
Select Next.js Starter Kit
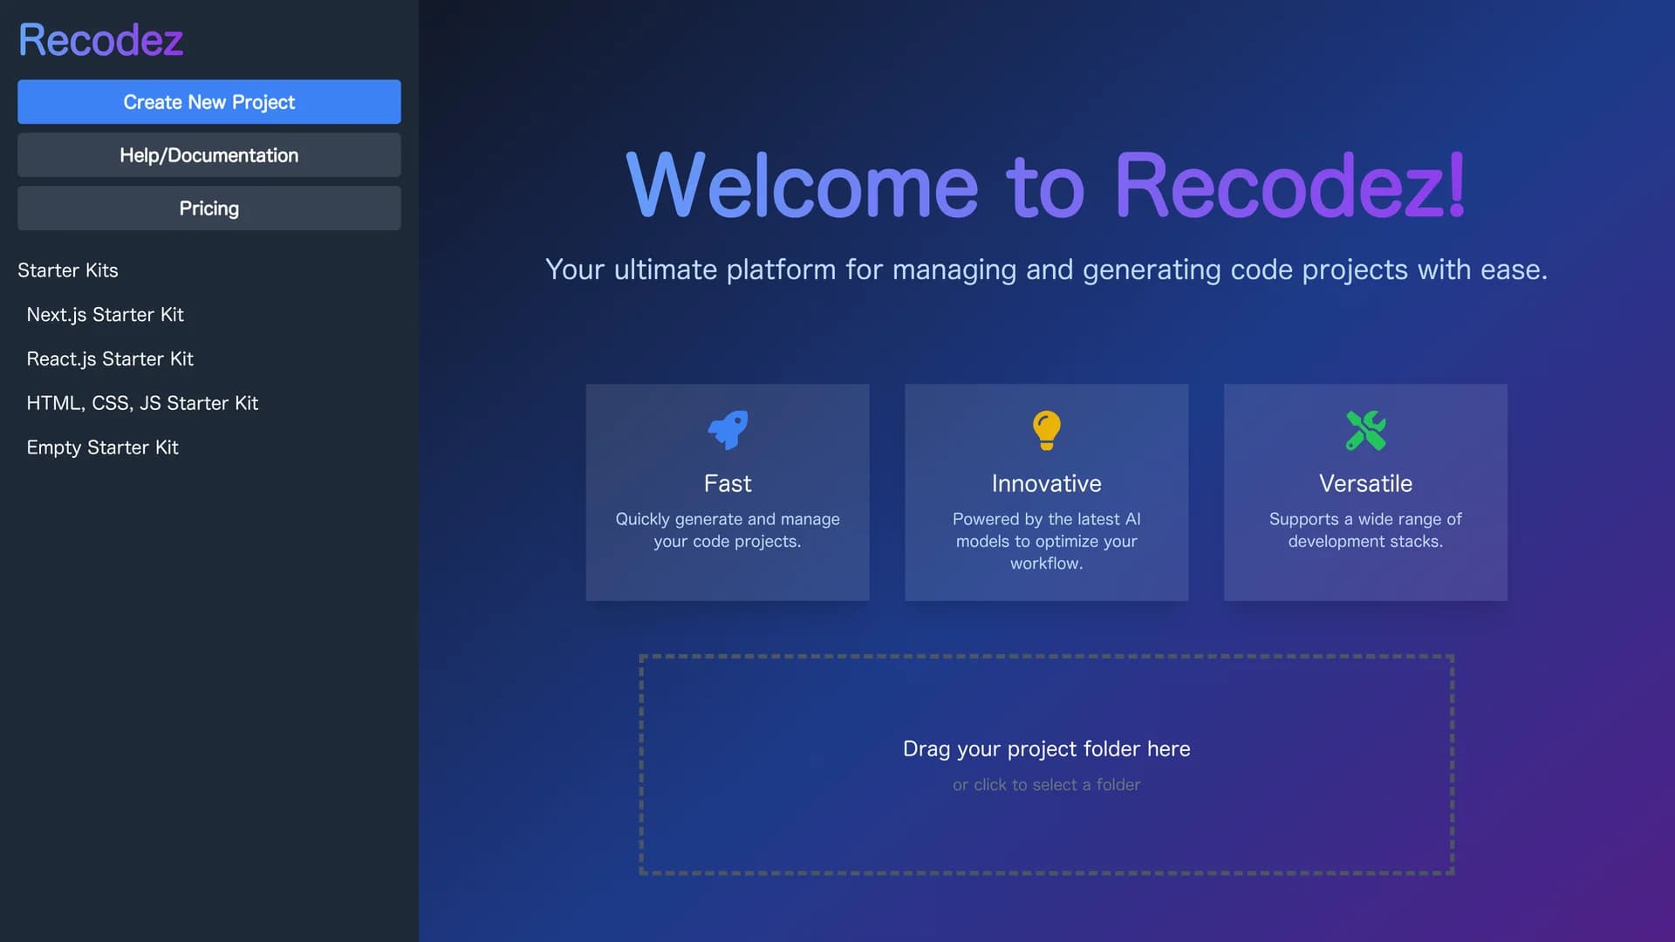[x=105, y=315]
